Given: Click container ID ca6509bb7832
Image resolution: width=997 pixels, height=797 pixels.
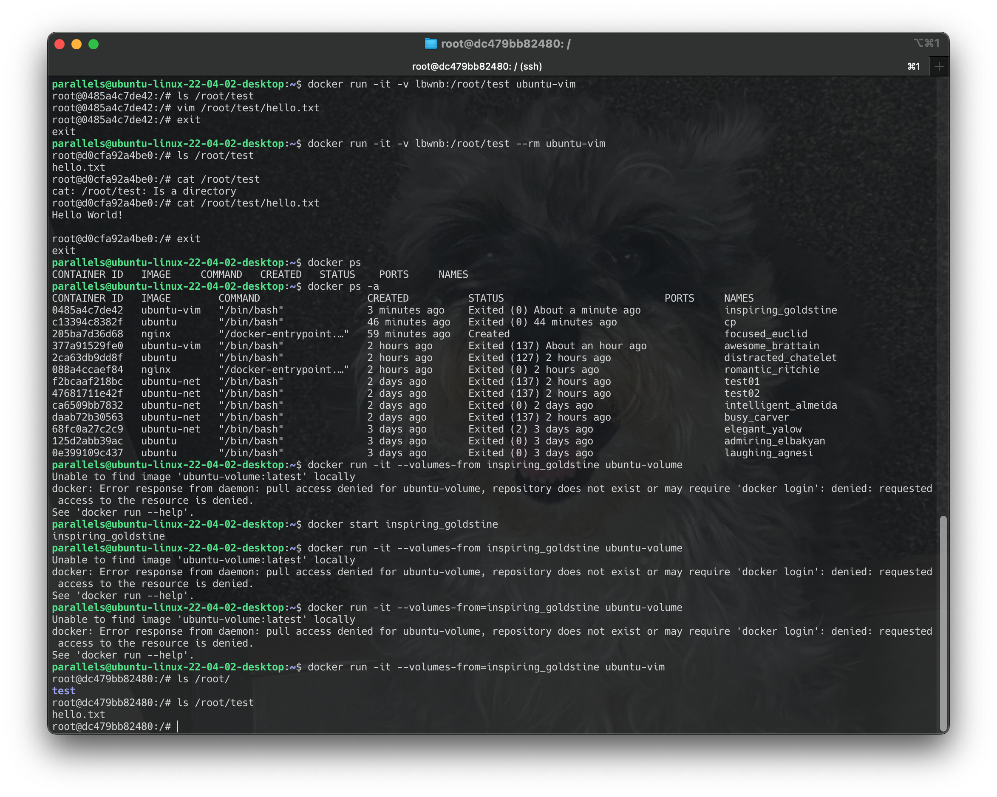Looking at the screenshot, I should [88, 405].
